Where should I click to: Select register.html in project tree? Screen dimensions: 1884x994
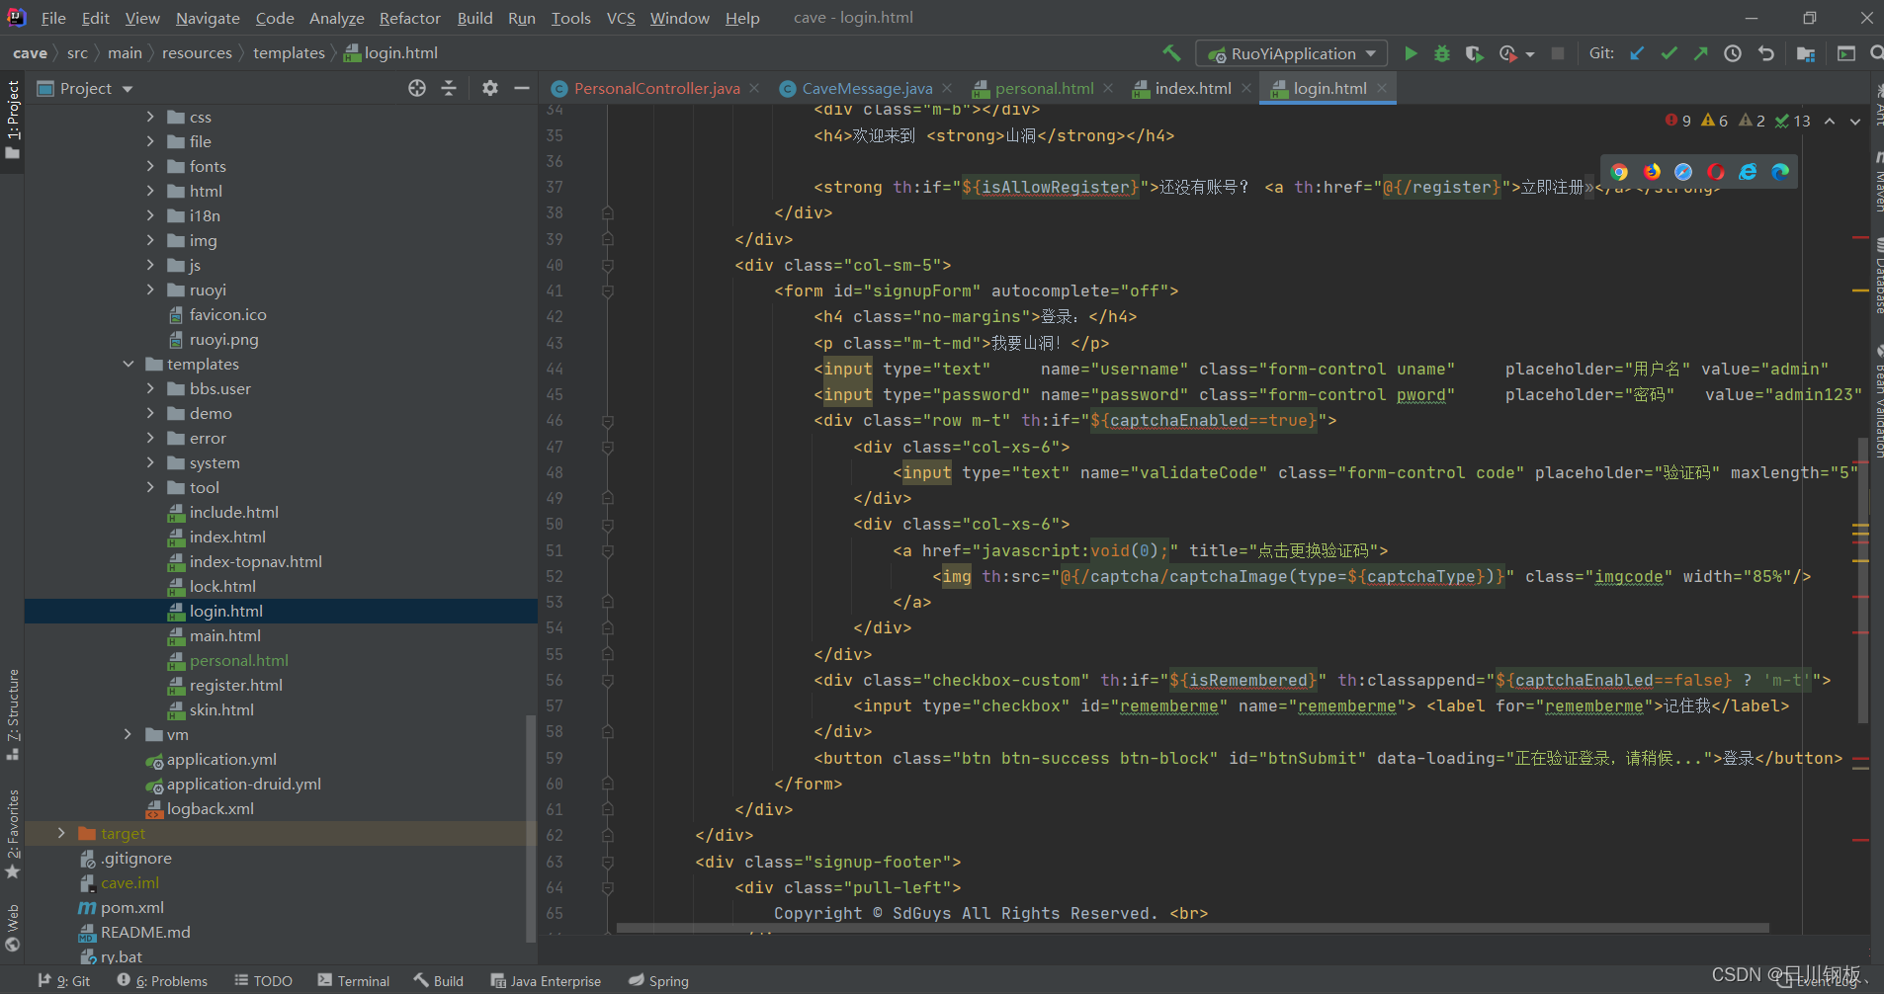click(x=235, y=685)
